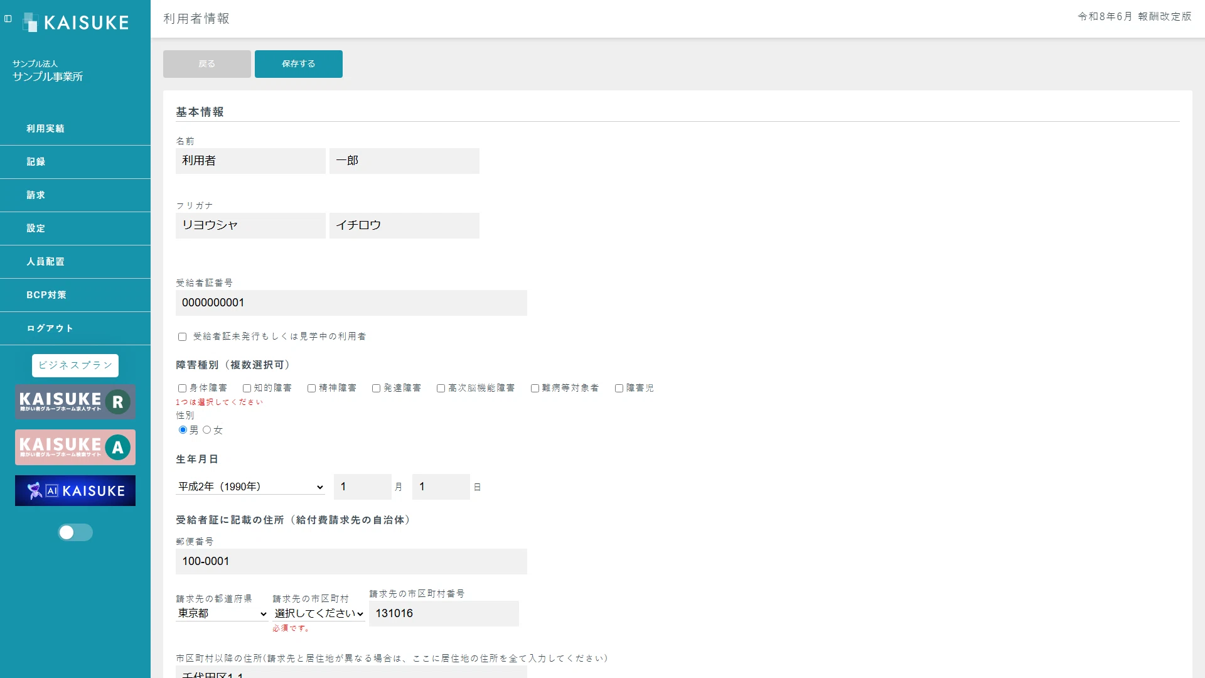Check 受給者証未発行もしくは見学中の利用者 checkbox
This screenshot has width=1205, height=678.
(x=182, y=337)
